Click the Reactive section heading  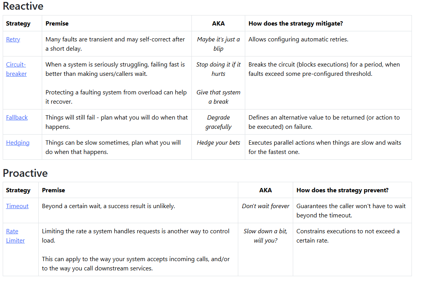pyautogui.click(x=23, y=6)
